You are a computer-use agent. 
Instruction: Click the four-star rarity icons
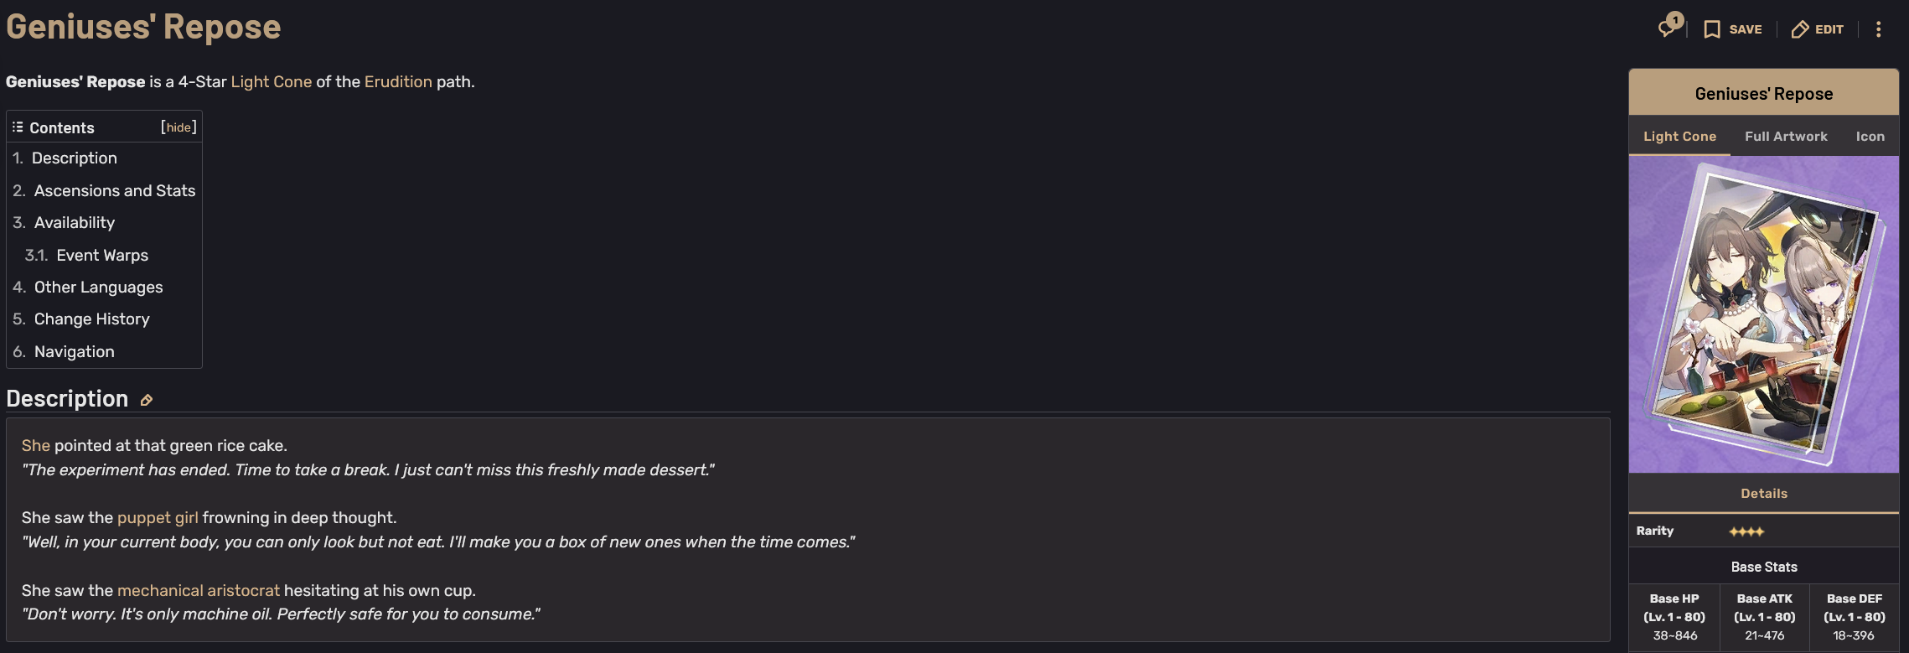click(x=1746, y=531)
